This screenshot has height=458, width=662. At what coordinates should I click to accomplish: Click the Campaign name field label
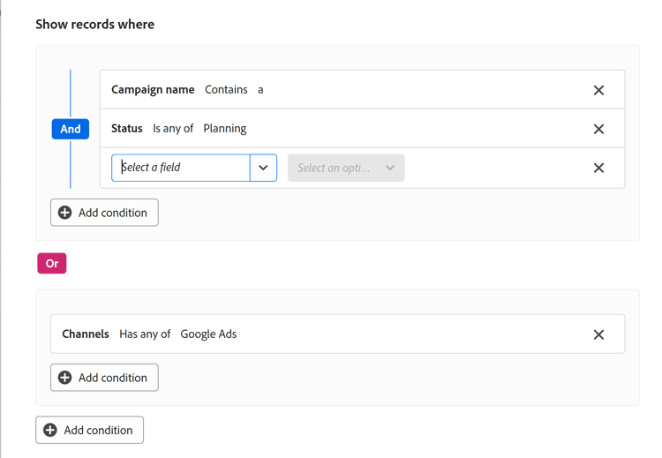153,90
